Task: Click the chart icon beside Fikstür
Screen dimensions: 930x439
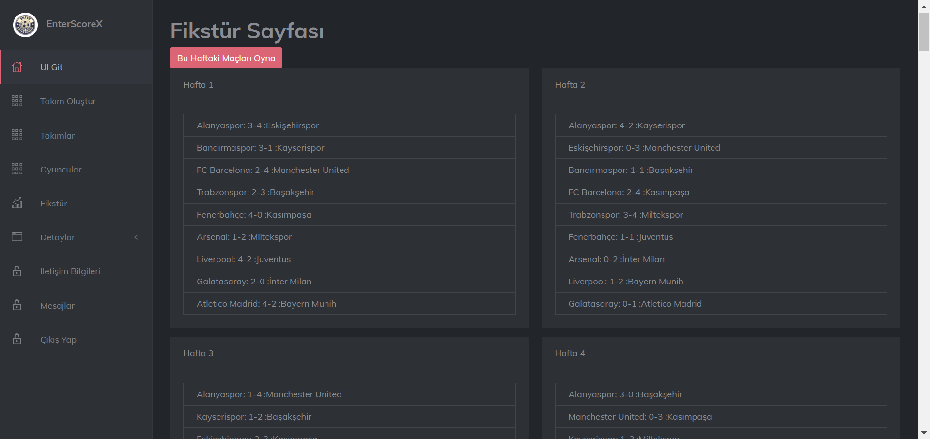Action: 17,203
